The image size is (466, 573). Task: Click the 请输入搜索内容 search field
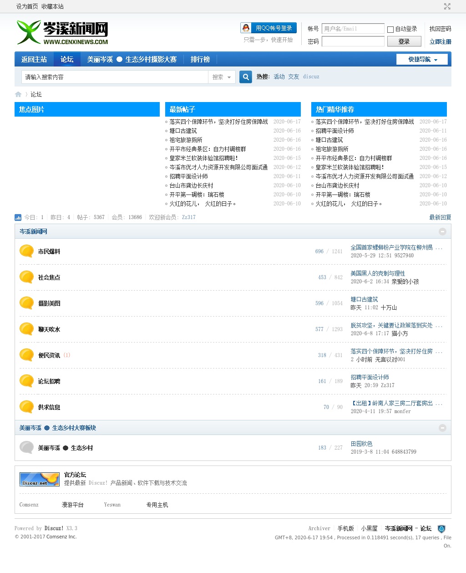(x=115, y=77)
